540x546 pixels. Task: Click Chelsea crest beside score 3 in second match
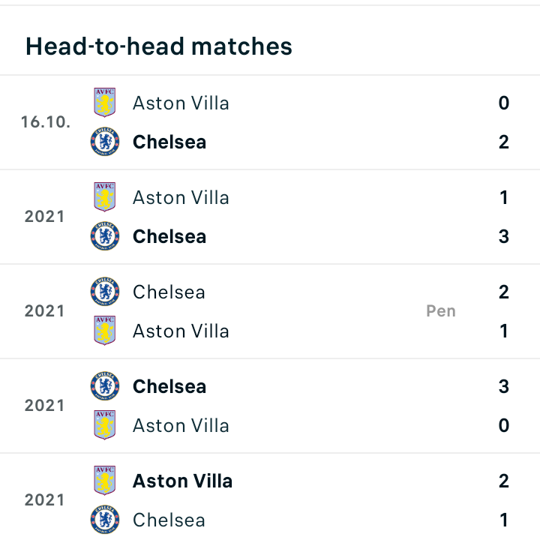click(x=105, y=236)
